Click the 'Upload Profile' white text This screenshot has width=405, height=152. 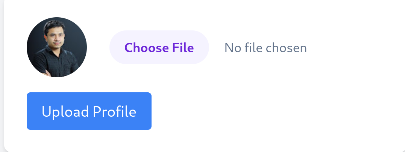[89, 112]
